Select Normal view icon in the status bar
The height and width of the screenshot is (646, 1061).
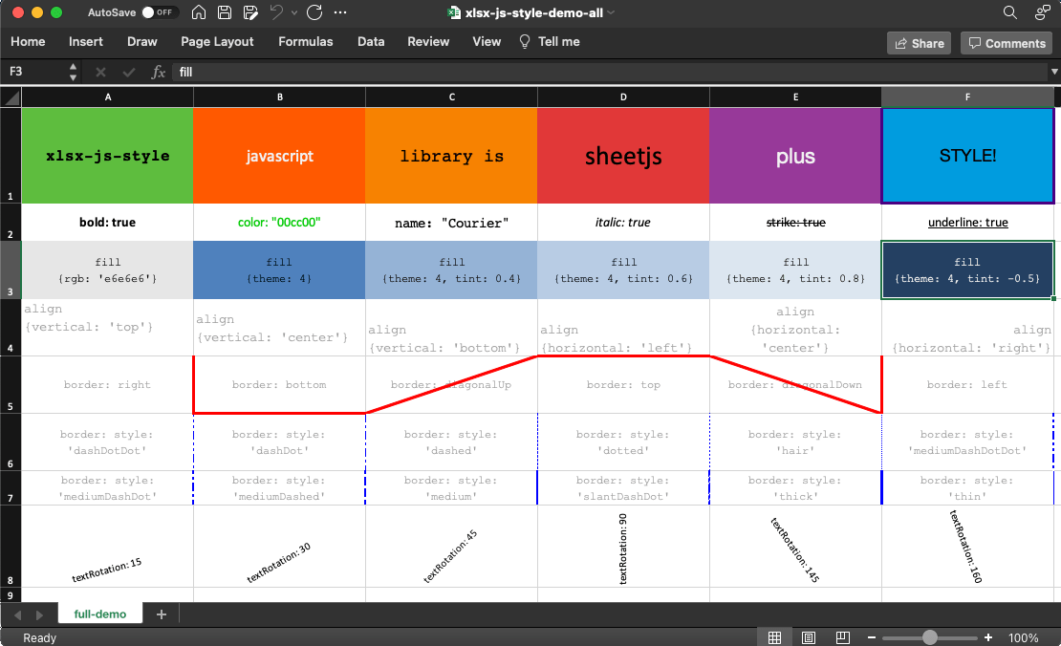(774, 636)
